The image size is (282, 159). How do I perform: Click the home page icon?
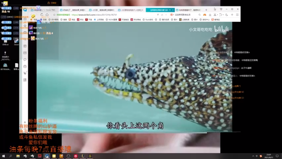point(47,15)
